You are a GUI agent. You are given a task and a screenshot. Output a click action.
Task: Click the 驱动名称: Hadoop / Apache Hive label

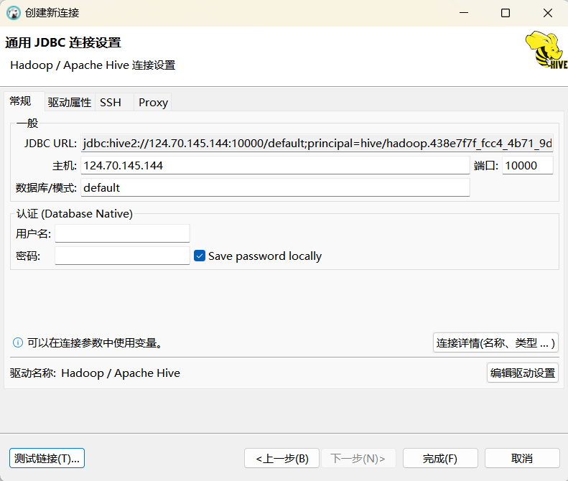click(x=95, y=373)
